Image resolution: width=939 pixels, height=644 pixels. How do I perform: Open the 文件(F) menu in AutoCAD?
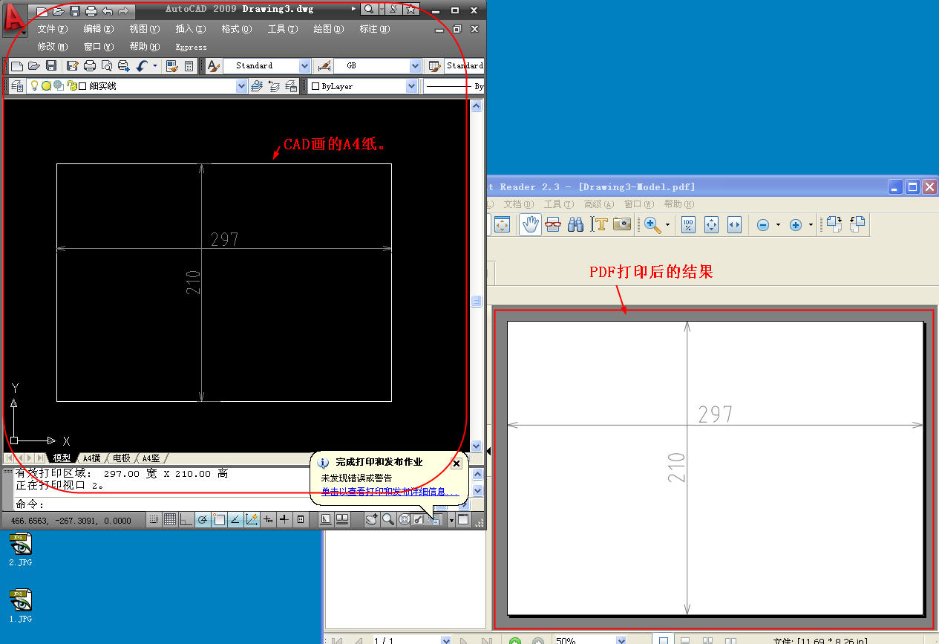(52, 29)
